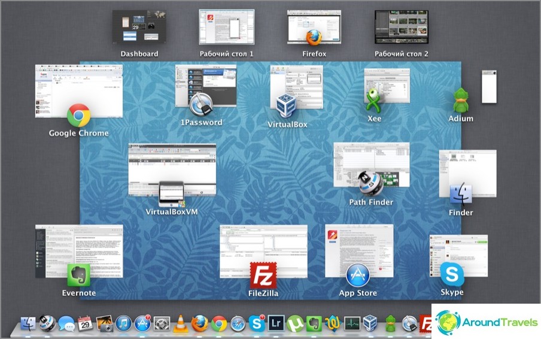Launch VLC cone icon in the Dock
The image size is (541, 339).
pyautogui.click(x=181, y=324)
